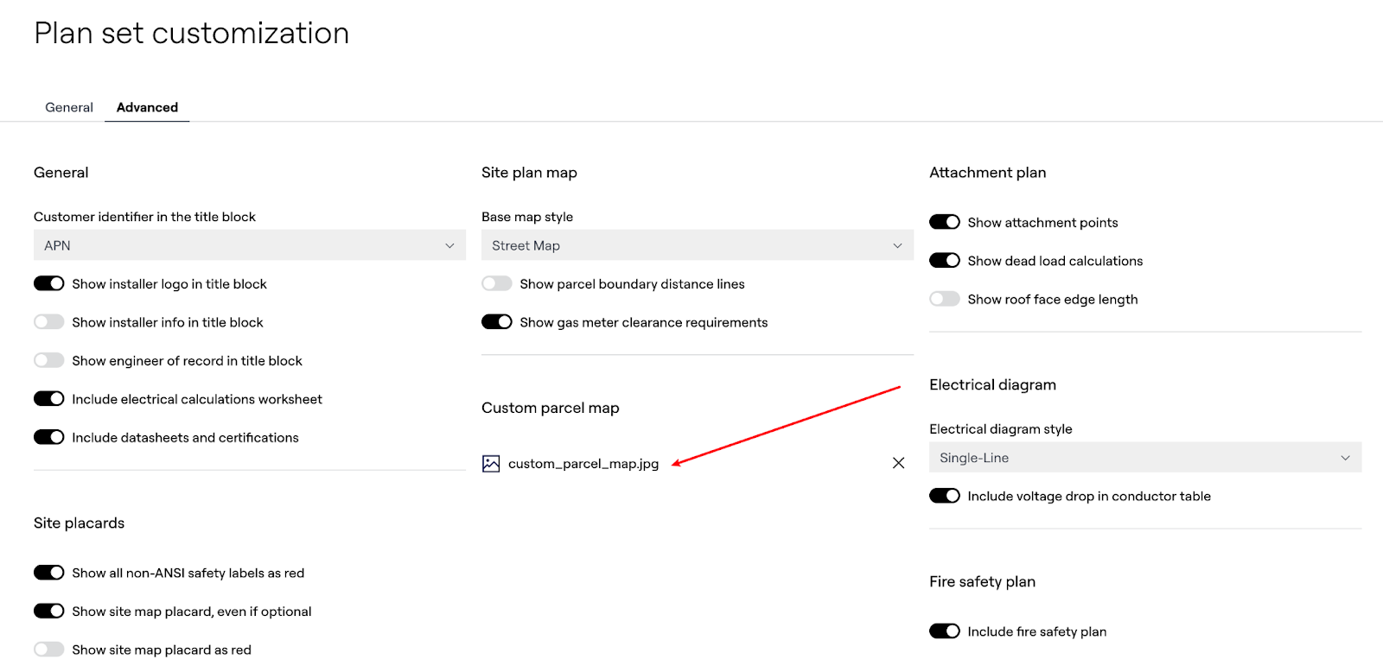Turn off Show attachment points
This screenshot has width=1383, height=672.
point(945,222)
